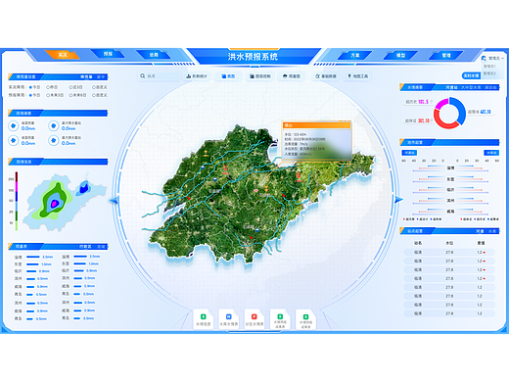Select the 淄博 row in city monitoring chart
The width and height of the screenshot is (509, 382).
point(450,168)
